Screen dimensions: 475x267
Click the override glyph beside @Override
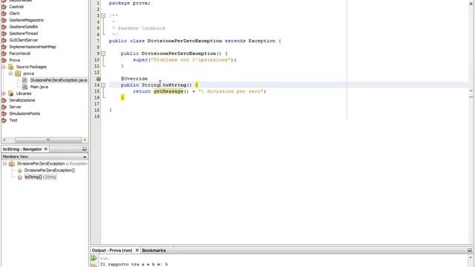point(99,79)
